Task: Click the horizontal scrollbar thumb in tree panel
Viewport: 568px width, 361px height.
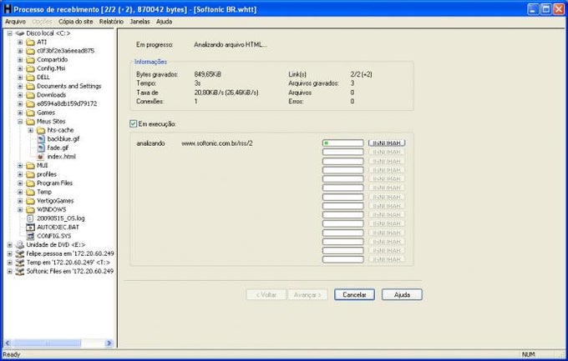Action: tap(47, 343)
